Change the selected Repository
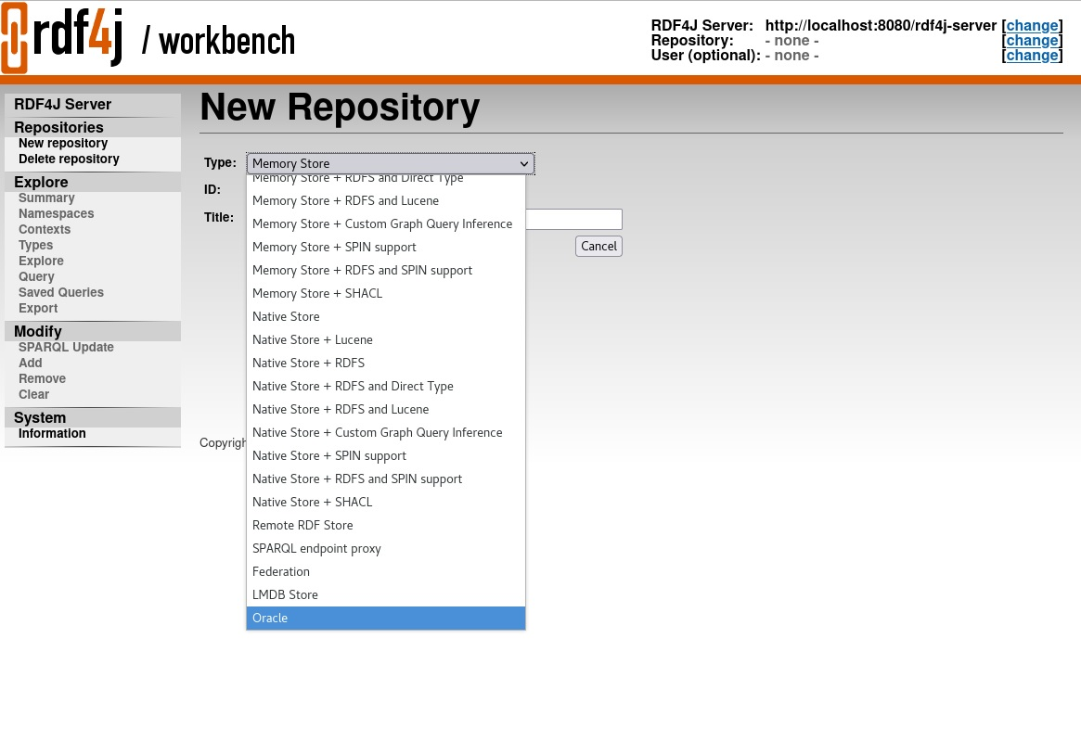This screenshot has width=1081, height=753. click(1032, 41)
